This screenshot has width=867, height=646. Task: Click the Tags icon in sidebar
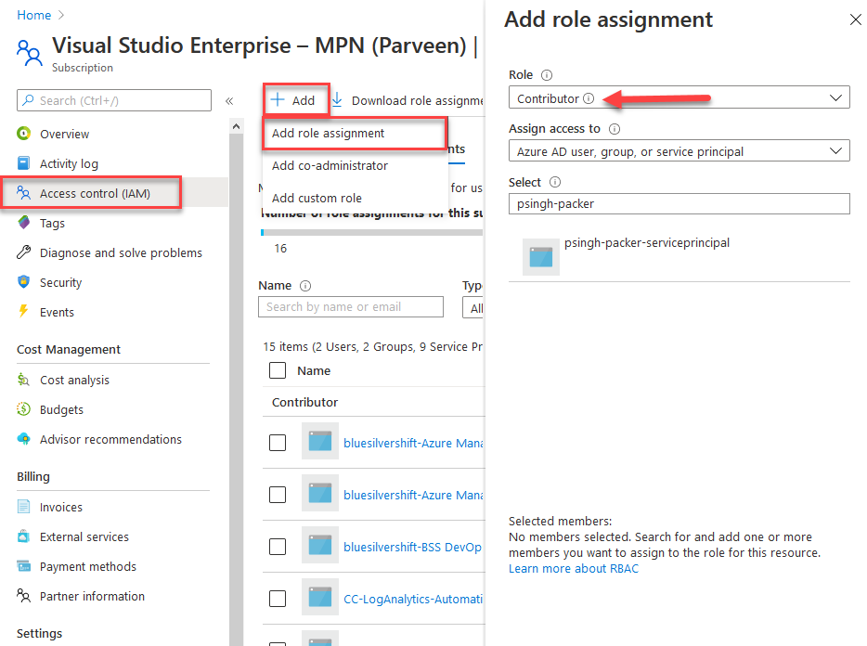point(24,223)
